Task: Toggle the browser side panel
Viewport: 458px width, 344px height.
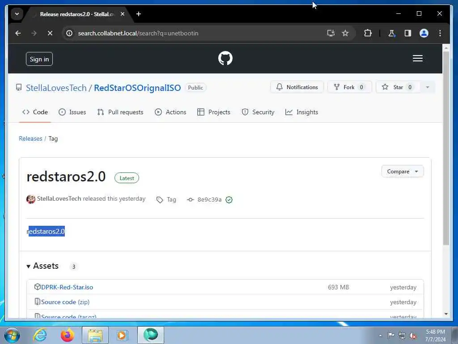Action: coord(408,33)
